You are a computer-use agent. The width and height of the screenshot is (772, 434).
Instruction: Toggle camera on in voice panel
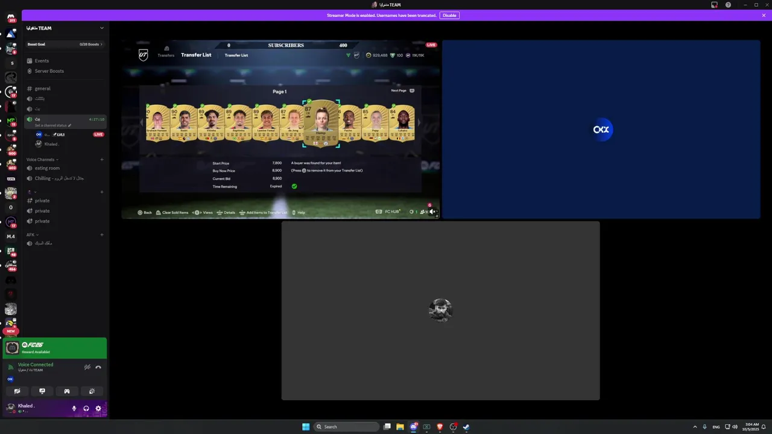(17, 391)
